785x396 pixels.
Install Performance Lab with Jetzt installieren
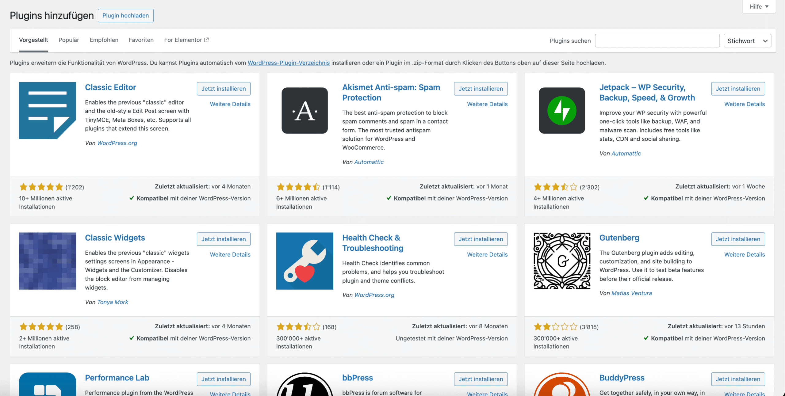click(x=224, y=379)
